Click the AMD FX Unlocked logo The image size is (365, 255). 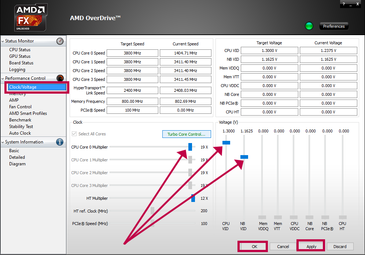pyautogui.click(x=30, y=18)
